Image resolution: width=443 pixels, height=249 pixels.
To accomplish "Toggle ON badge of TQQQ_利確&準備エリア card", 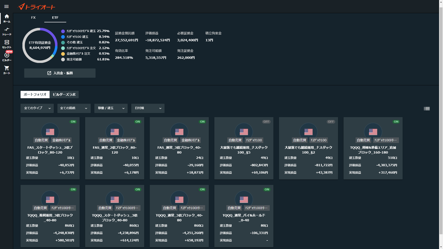I will pos(396,122).
